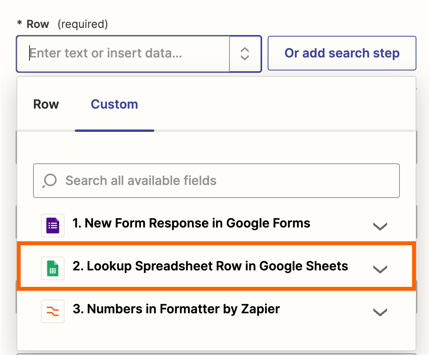
Task: Click the magnifying glass search icon
Action: (x=50, y=181)
